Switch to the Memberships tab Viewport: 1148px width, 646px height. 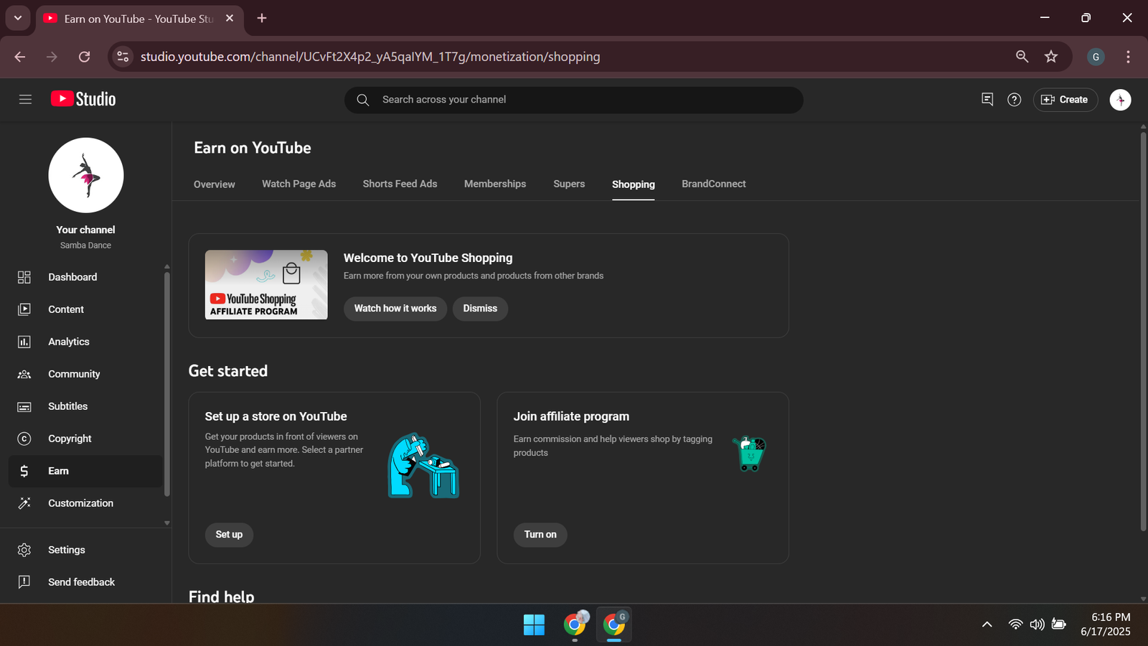(x=495, y=184)
